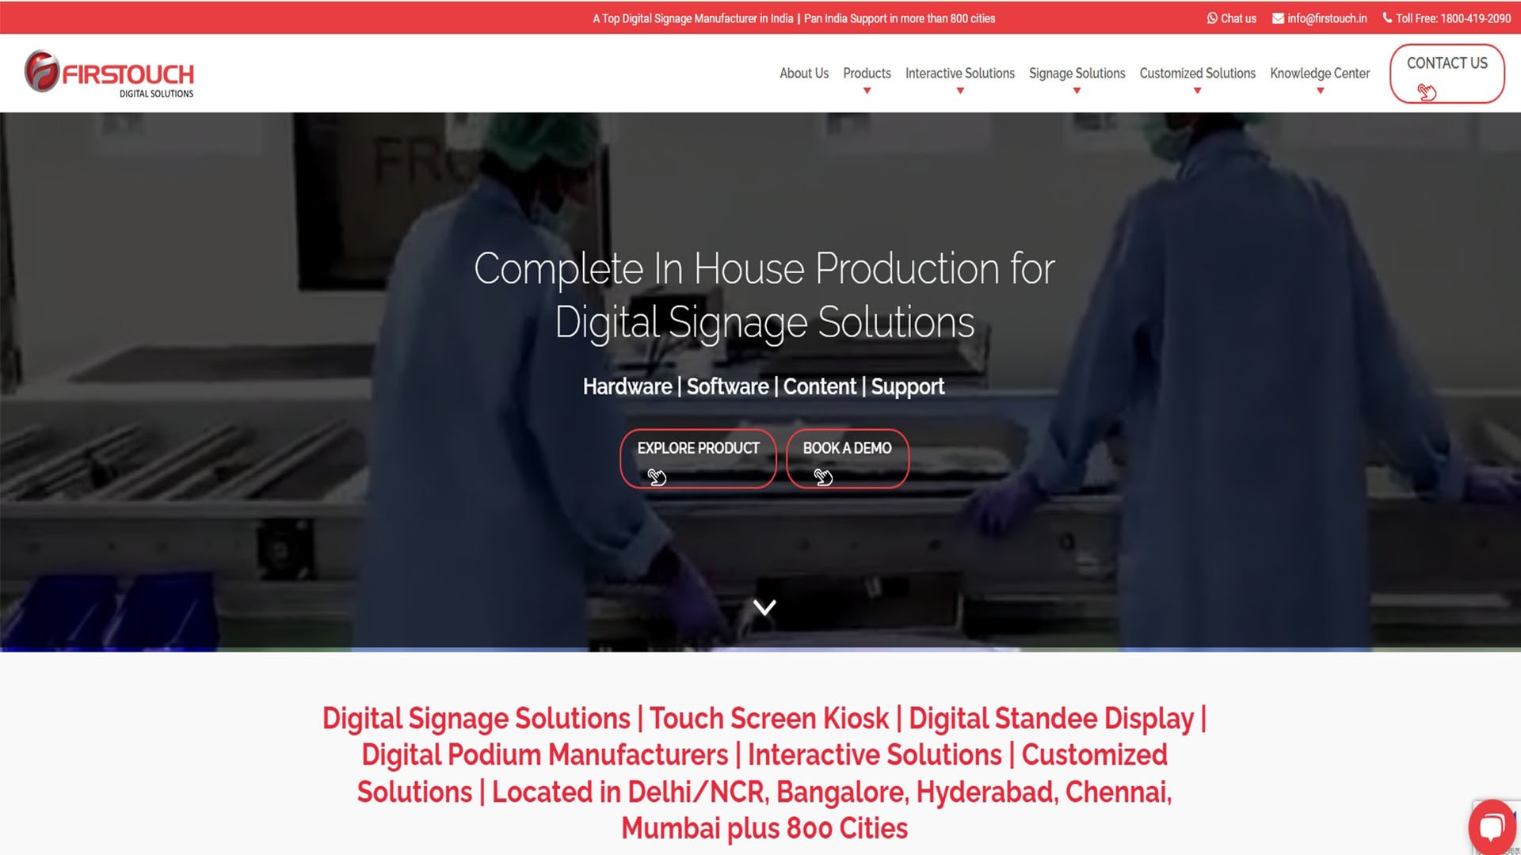Viewport: 1521px width, 855px height.
Task: Click the scroll-down chevron arrow
Action: tap(764, 607)
